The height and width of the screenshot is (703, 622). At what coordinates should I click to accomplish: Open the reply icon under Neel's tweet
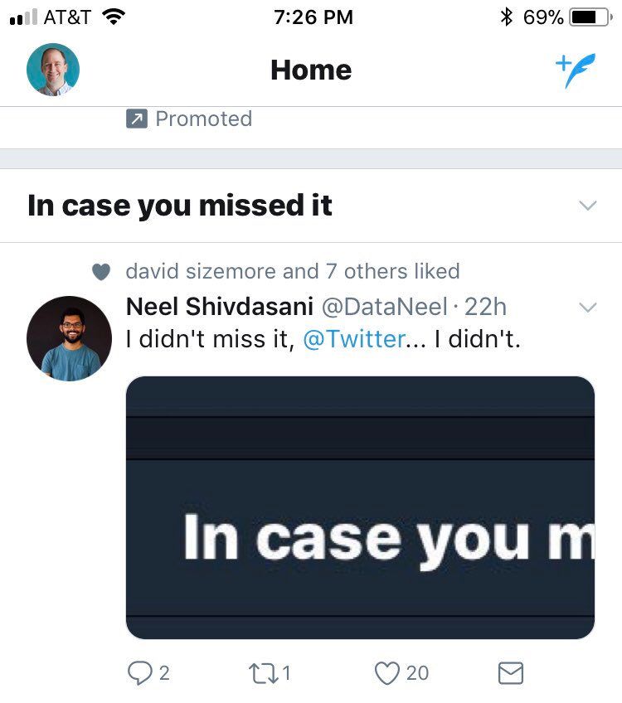[138, 673]
